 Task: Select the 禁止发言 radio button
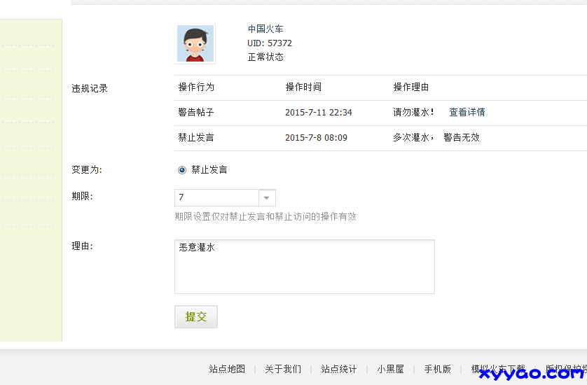182,169
